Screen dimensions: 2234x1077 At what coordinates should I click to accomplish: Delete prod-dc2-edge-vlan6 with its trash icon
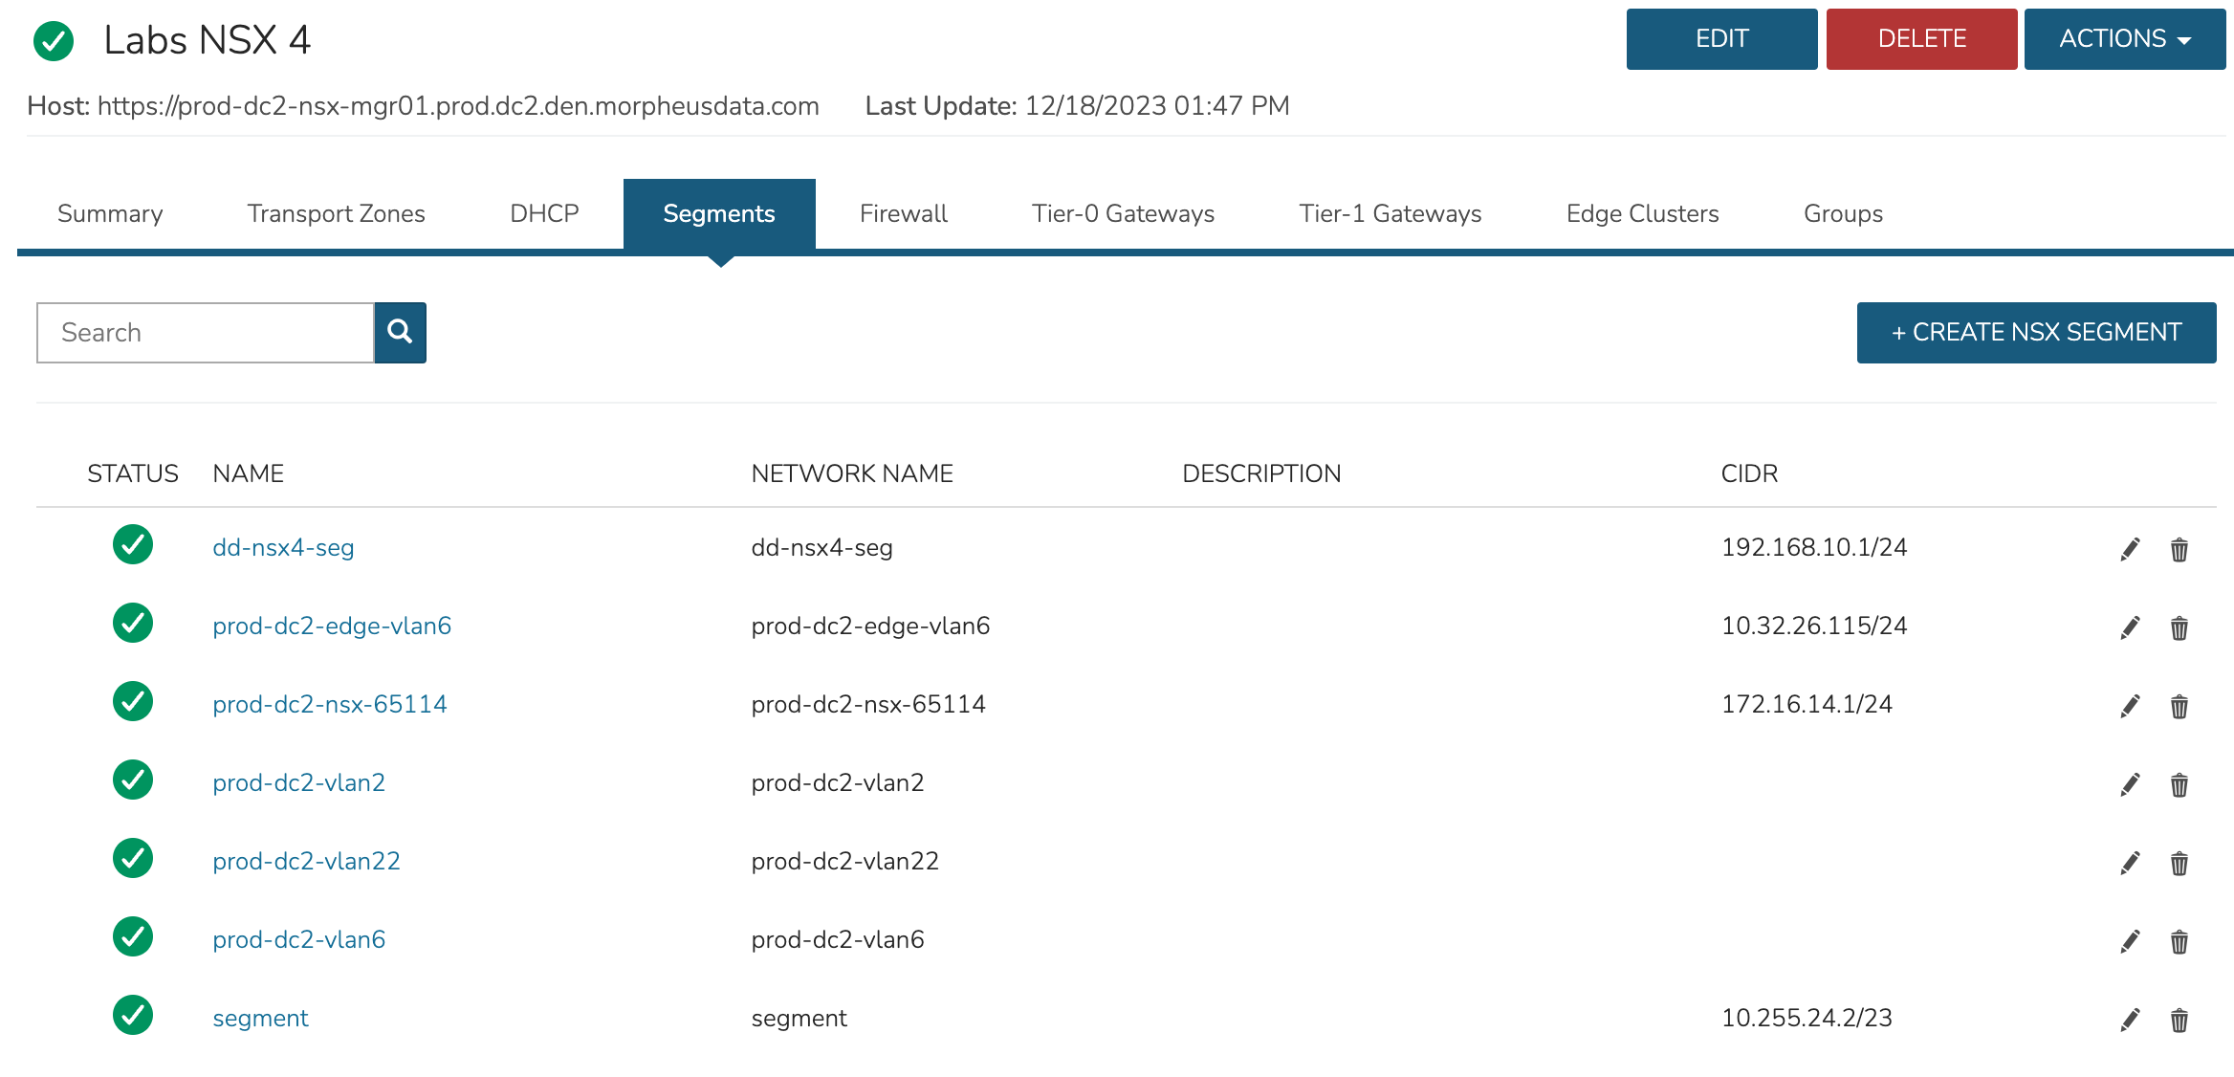tap(2179, 627)
